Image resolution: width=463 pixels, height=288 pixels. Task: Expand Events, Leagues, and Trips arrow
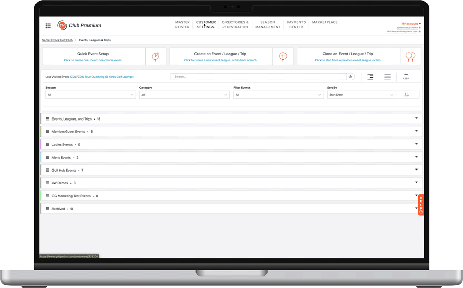click(416, 118)
